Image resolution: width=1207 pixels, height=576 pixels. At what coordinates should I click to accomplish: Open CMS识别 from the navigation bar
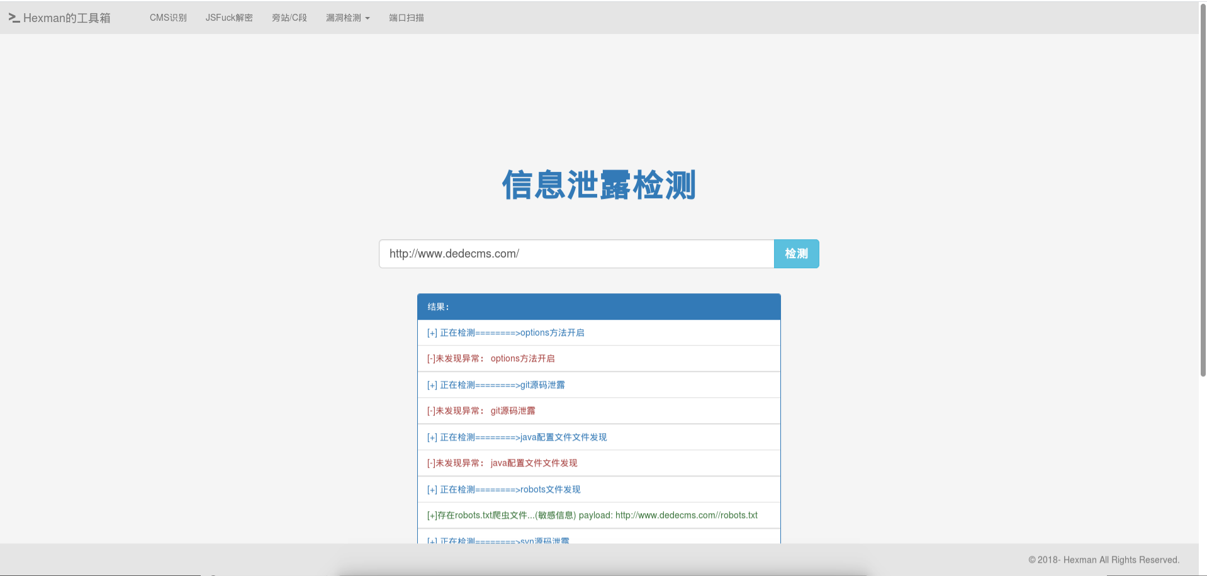(167, 18)
